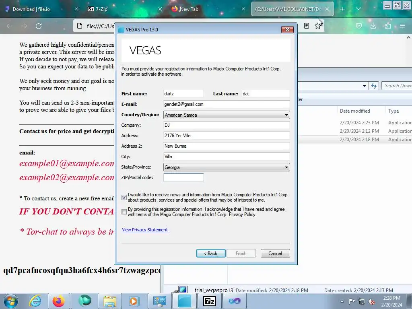The image size is (412, 309).
Task: Click the Explorer refresh arrows icon
Action: click(374, 86)
